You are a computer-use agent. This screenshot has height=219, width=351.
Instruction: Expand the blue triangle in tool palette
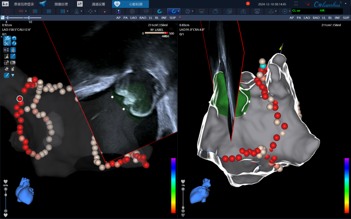[13, 75]
